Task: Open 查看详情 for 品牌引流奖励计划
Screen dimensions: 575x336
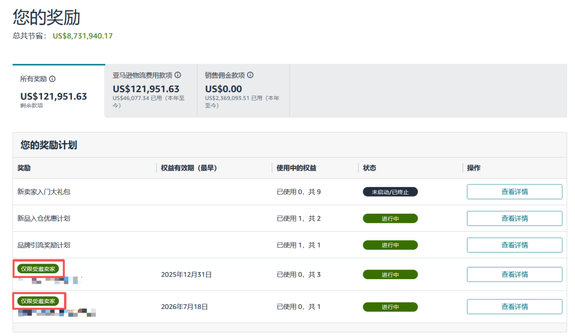Action: click(x=514, y=245)
